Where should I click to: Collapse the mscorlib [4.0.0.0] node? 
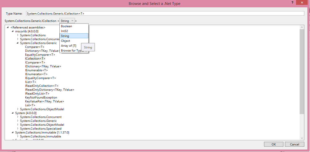point(13,31)
